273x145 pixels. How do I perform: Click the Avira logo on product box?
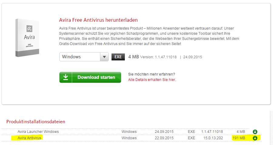coord(29,29)
